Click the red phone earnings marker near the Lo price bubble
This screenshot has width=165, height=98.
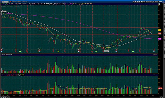pos(116,50)
